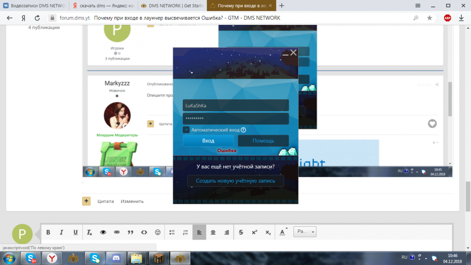Click Создать новую учётную запись button
The image size is (471, 265).
235,181
